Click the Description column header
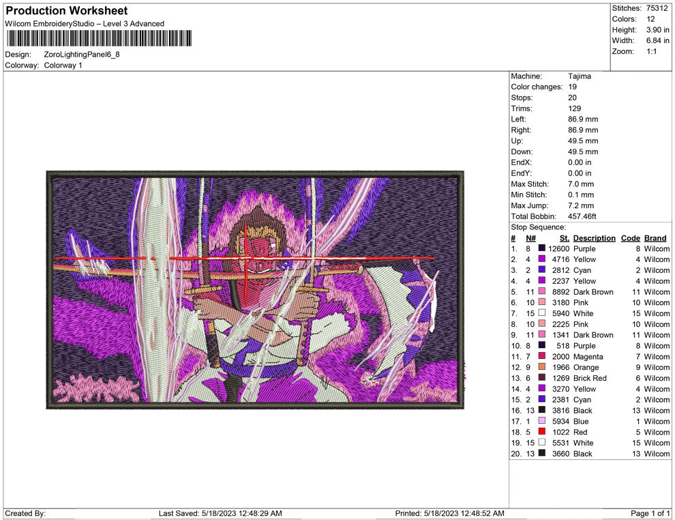Viewport: 675px width, 520px height. point(594,238)
